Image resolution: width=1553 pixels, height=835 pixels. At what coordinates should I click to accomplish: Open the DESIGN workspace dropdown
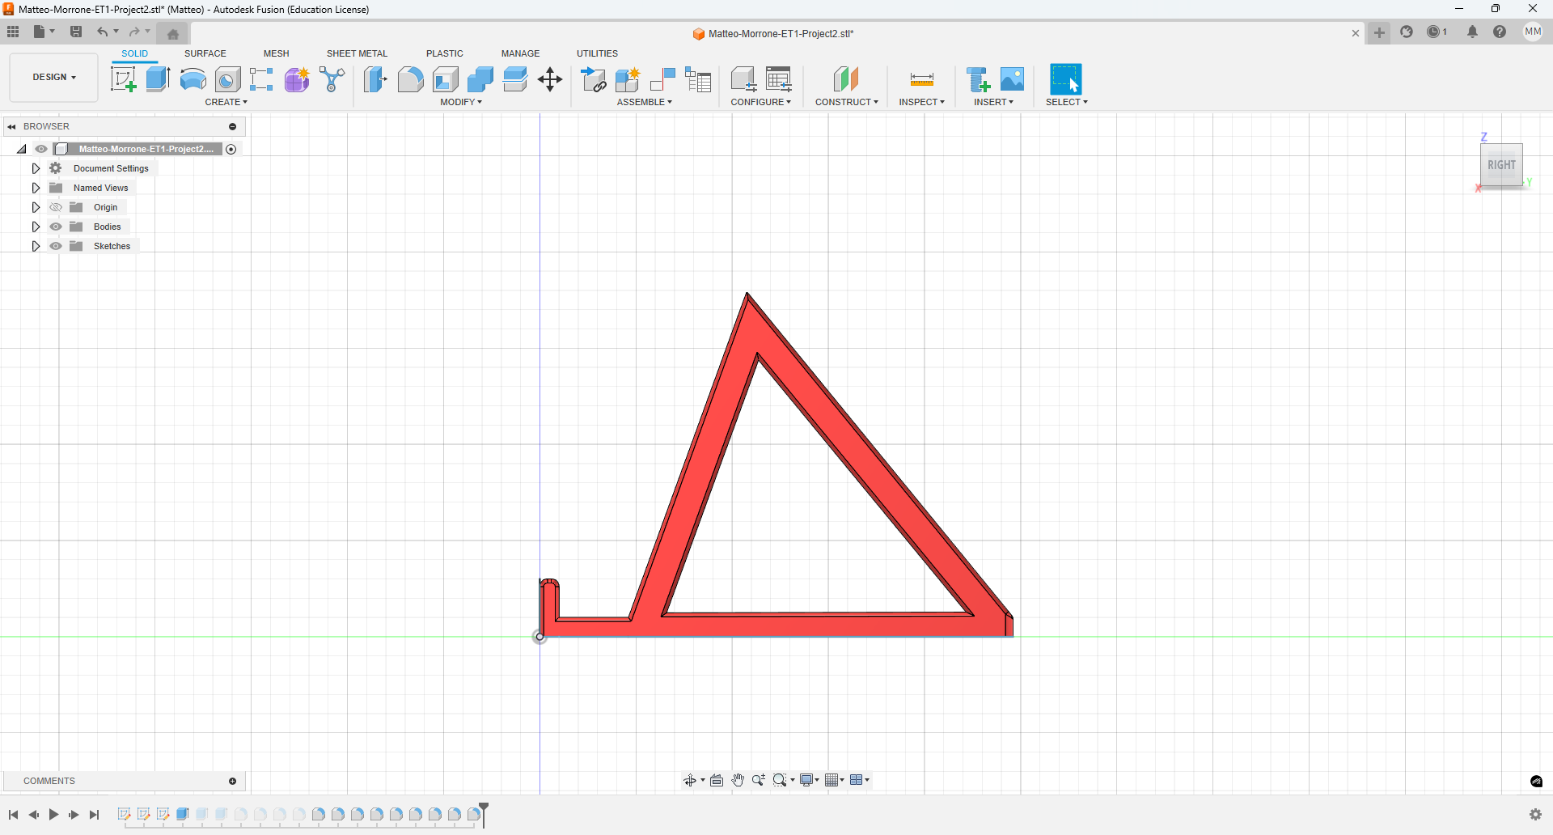(x=54, y=77)
